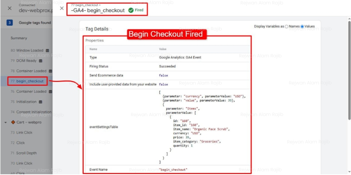Click the Initialization event icon

click(40, 102)
